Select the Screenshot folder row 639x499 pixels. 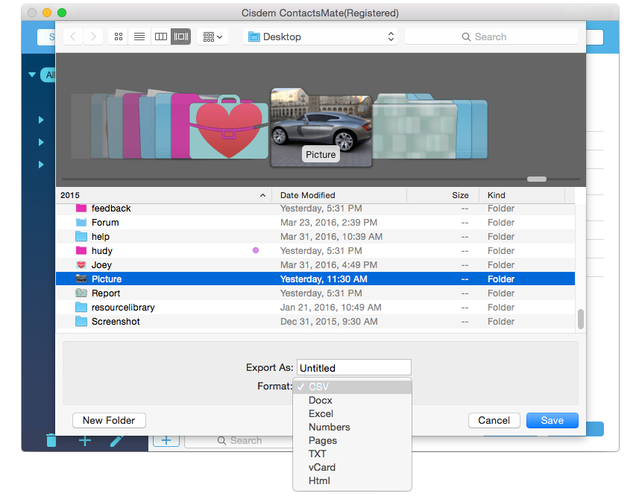tap(315, 322)
